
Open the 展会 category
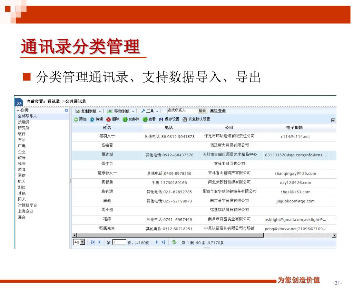pos(22,217)
